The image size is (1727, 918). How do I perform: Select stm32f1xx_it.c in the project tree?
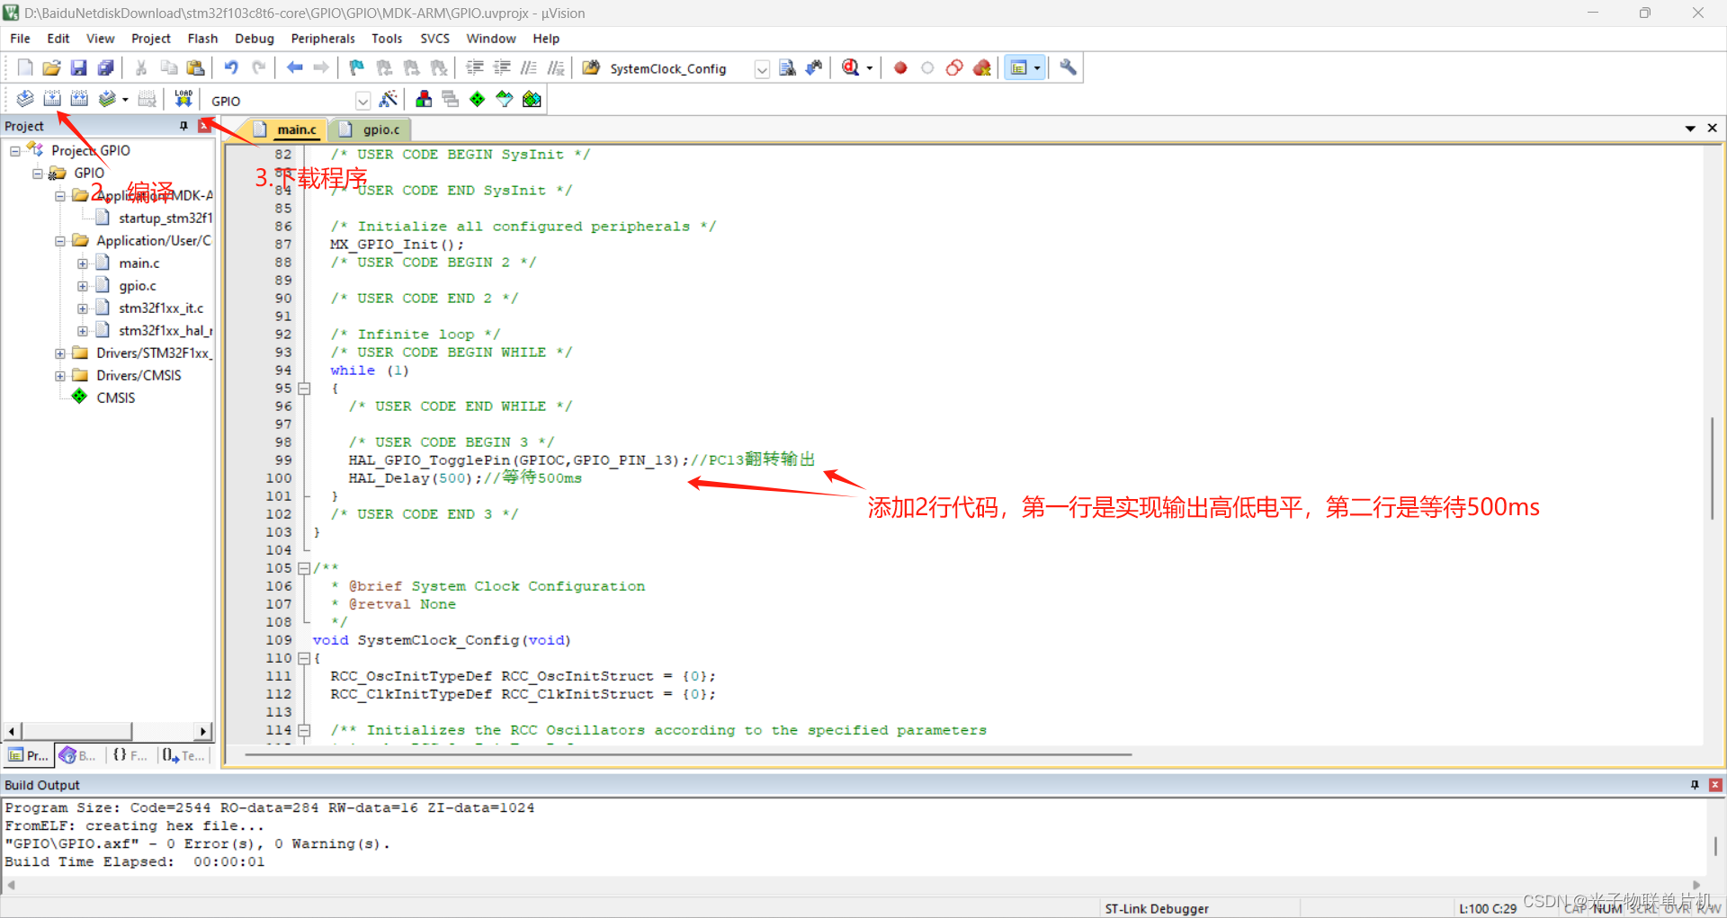[161, 308]
